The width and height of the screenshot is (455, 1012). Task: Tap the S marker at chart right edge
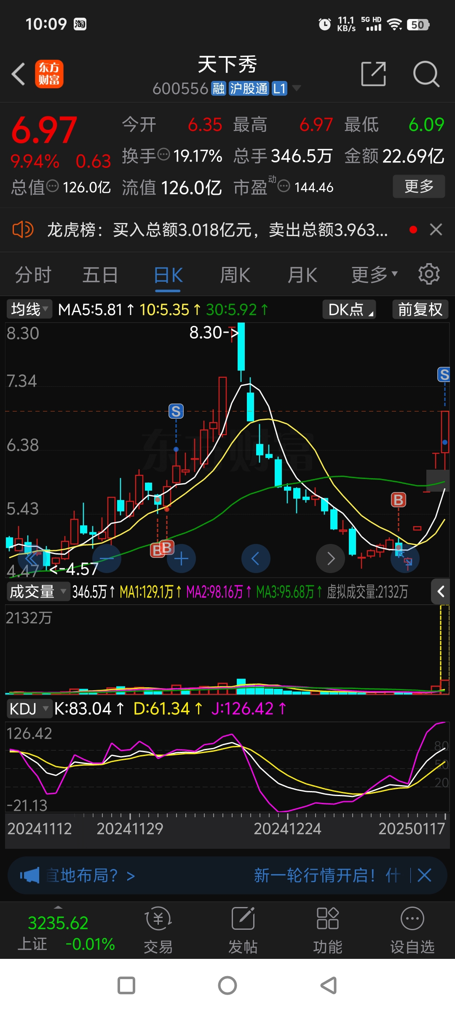(x=444, y=374)
